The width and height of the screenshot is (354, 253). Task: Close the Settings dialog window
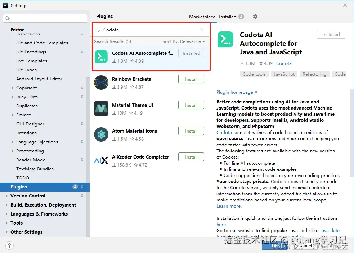345,5
